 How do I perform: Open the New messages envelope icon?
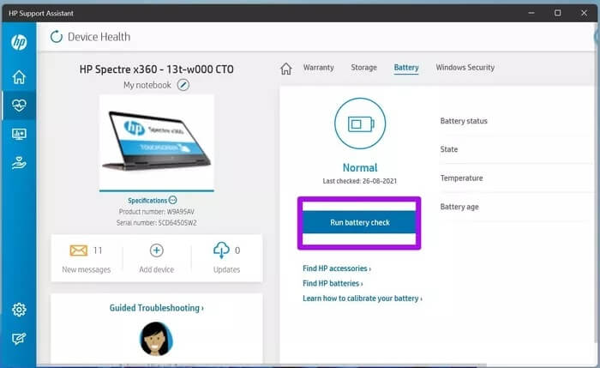pyautogui.click(x=79, y=250)
